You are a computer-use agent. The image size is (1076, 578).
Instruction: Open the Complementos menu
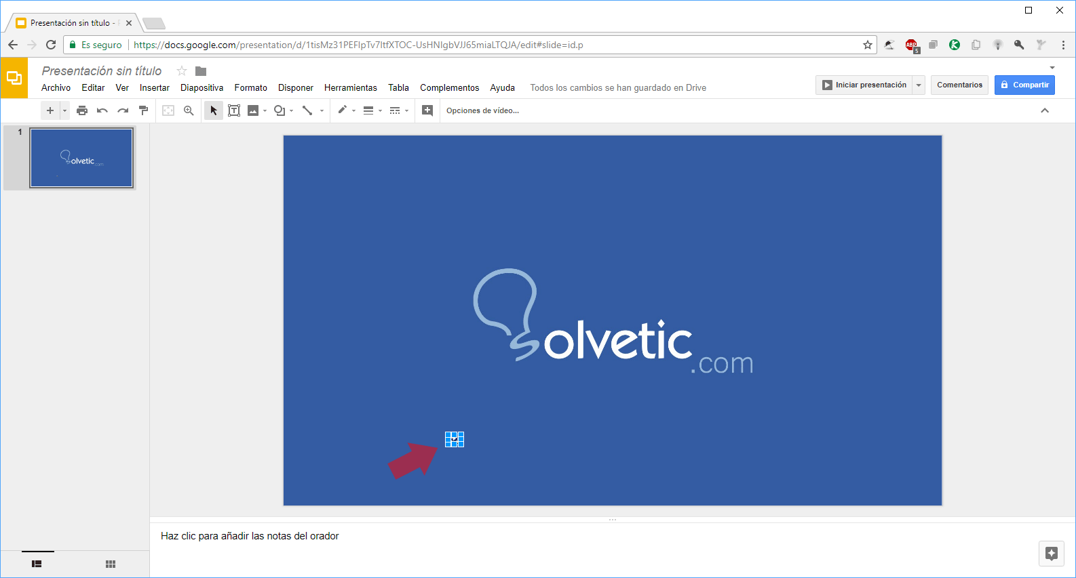point(450,88)
